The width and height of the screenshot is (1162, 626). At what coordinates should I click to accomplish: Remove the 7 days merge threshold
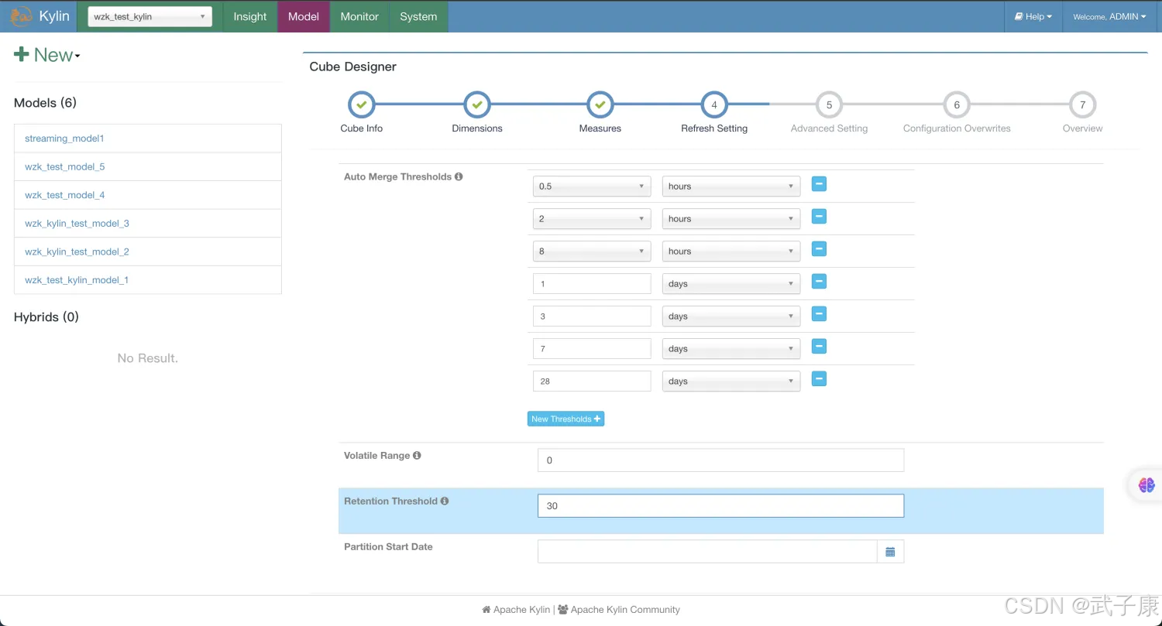pos(819,347)
